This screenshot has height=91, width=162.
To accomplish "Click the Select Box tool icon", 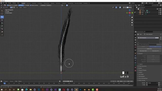I will tap(2, 11).
